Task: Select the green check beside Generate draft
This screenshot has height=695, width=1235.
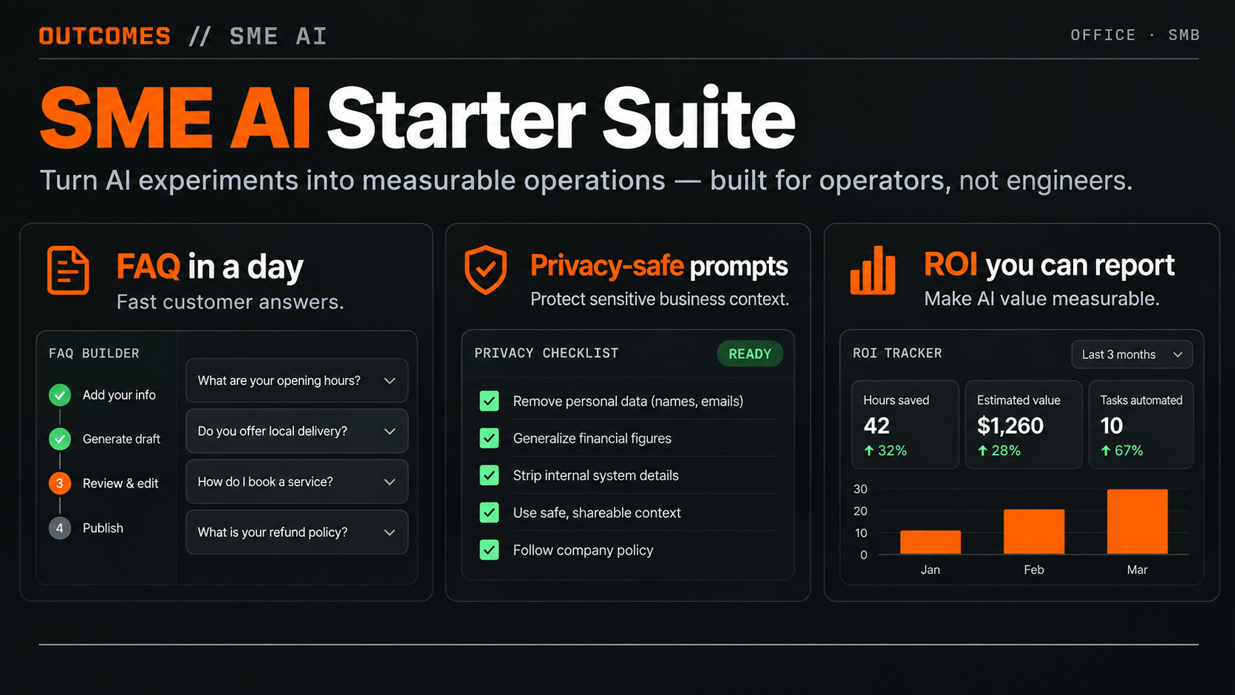Action: tap(60, 439)
